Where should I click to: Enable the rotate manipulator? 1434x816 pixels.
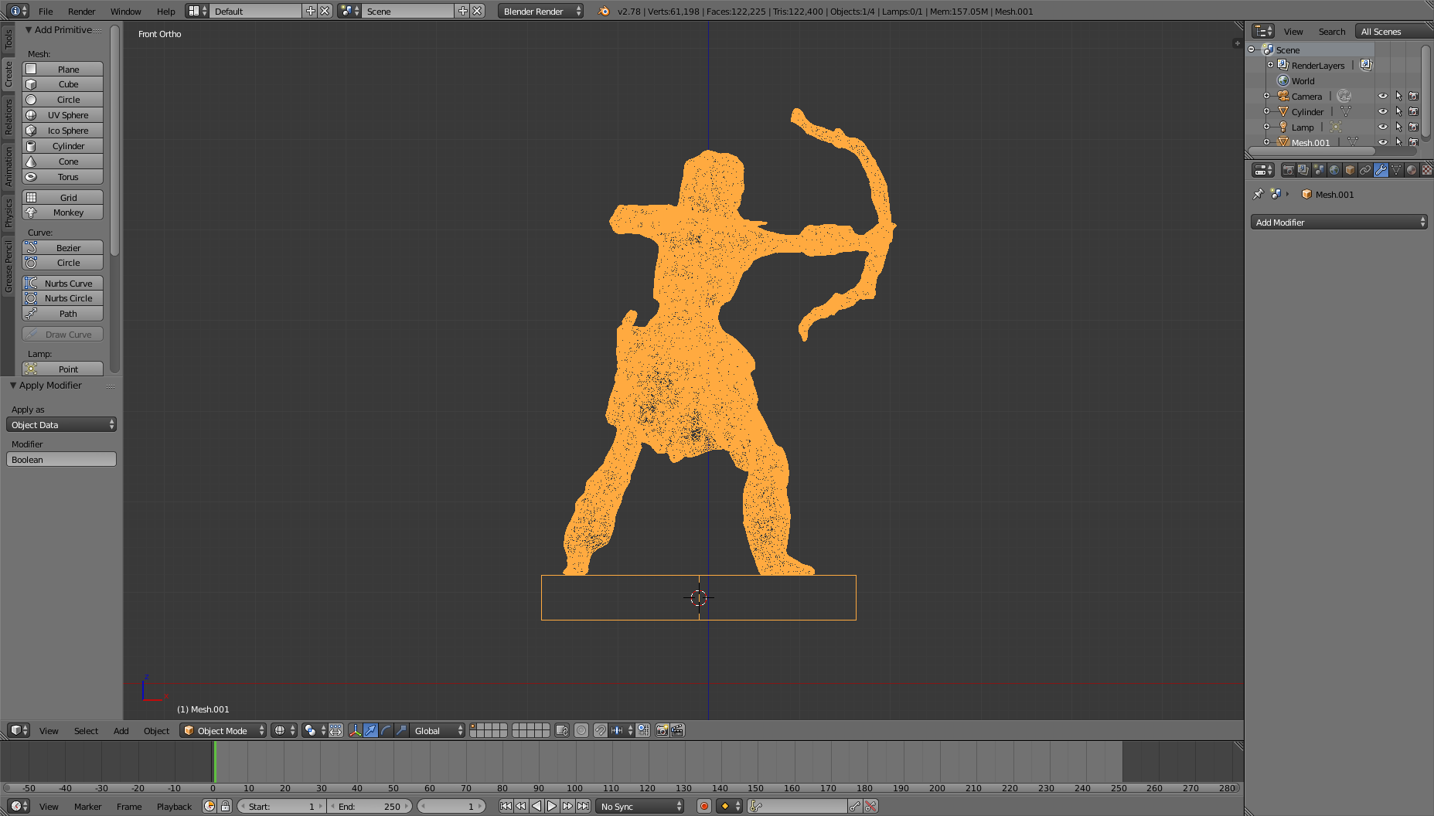pyautogui.click(x=386, y=730)
